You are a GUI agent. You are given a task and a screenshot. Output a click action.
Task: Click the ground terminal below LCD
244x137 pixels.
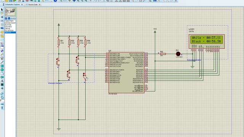pos(193,67)
